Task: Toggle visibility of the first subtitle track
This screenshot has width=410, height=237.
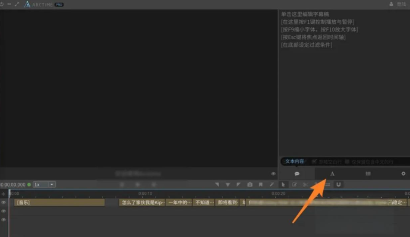Action: tap(3, 202)
